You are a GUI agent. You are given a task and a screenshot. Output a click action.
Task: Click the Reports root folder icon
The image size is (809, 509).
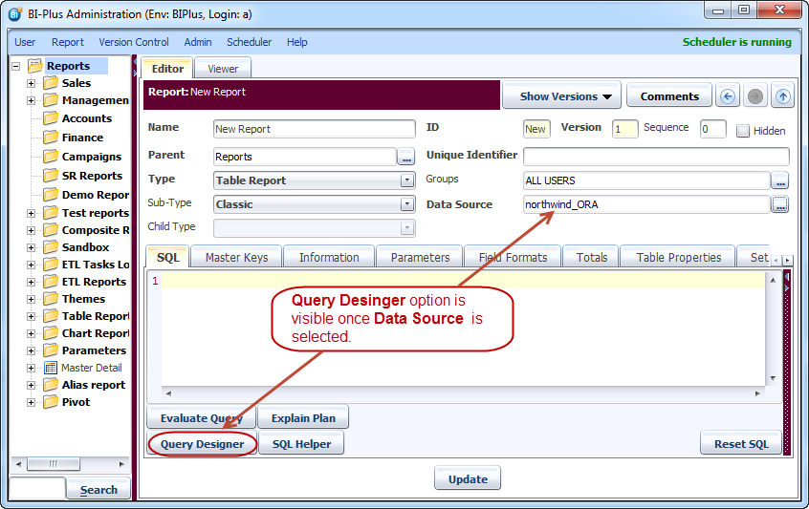tap(35, 66)
